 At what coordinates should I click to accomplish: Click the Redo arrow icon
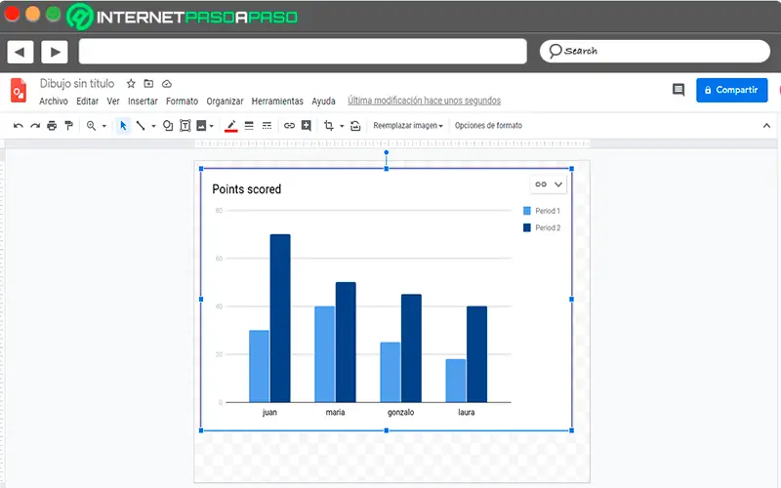pyautogui.click(x=35, y=126)
